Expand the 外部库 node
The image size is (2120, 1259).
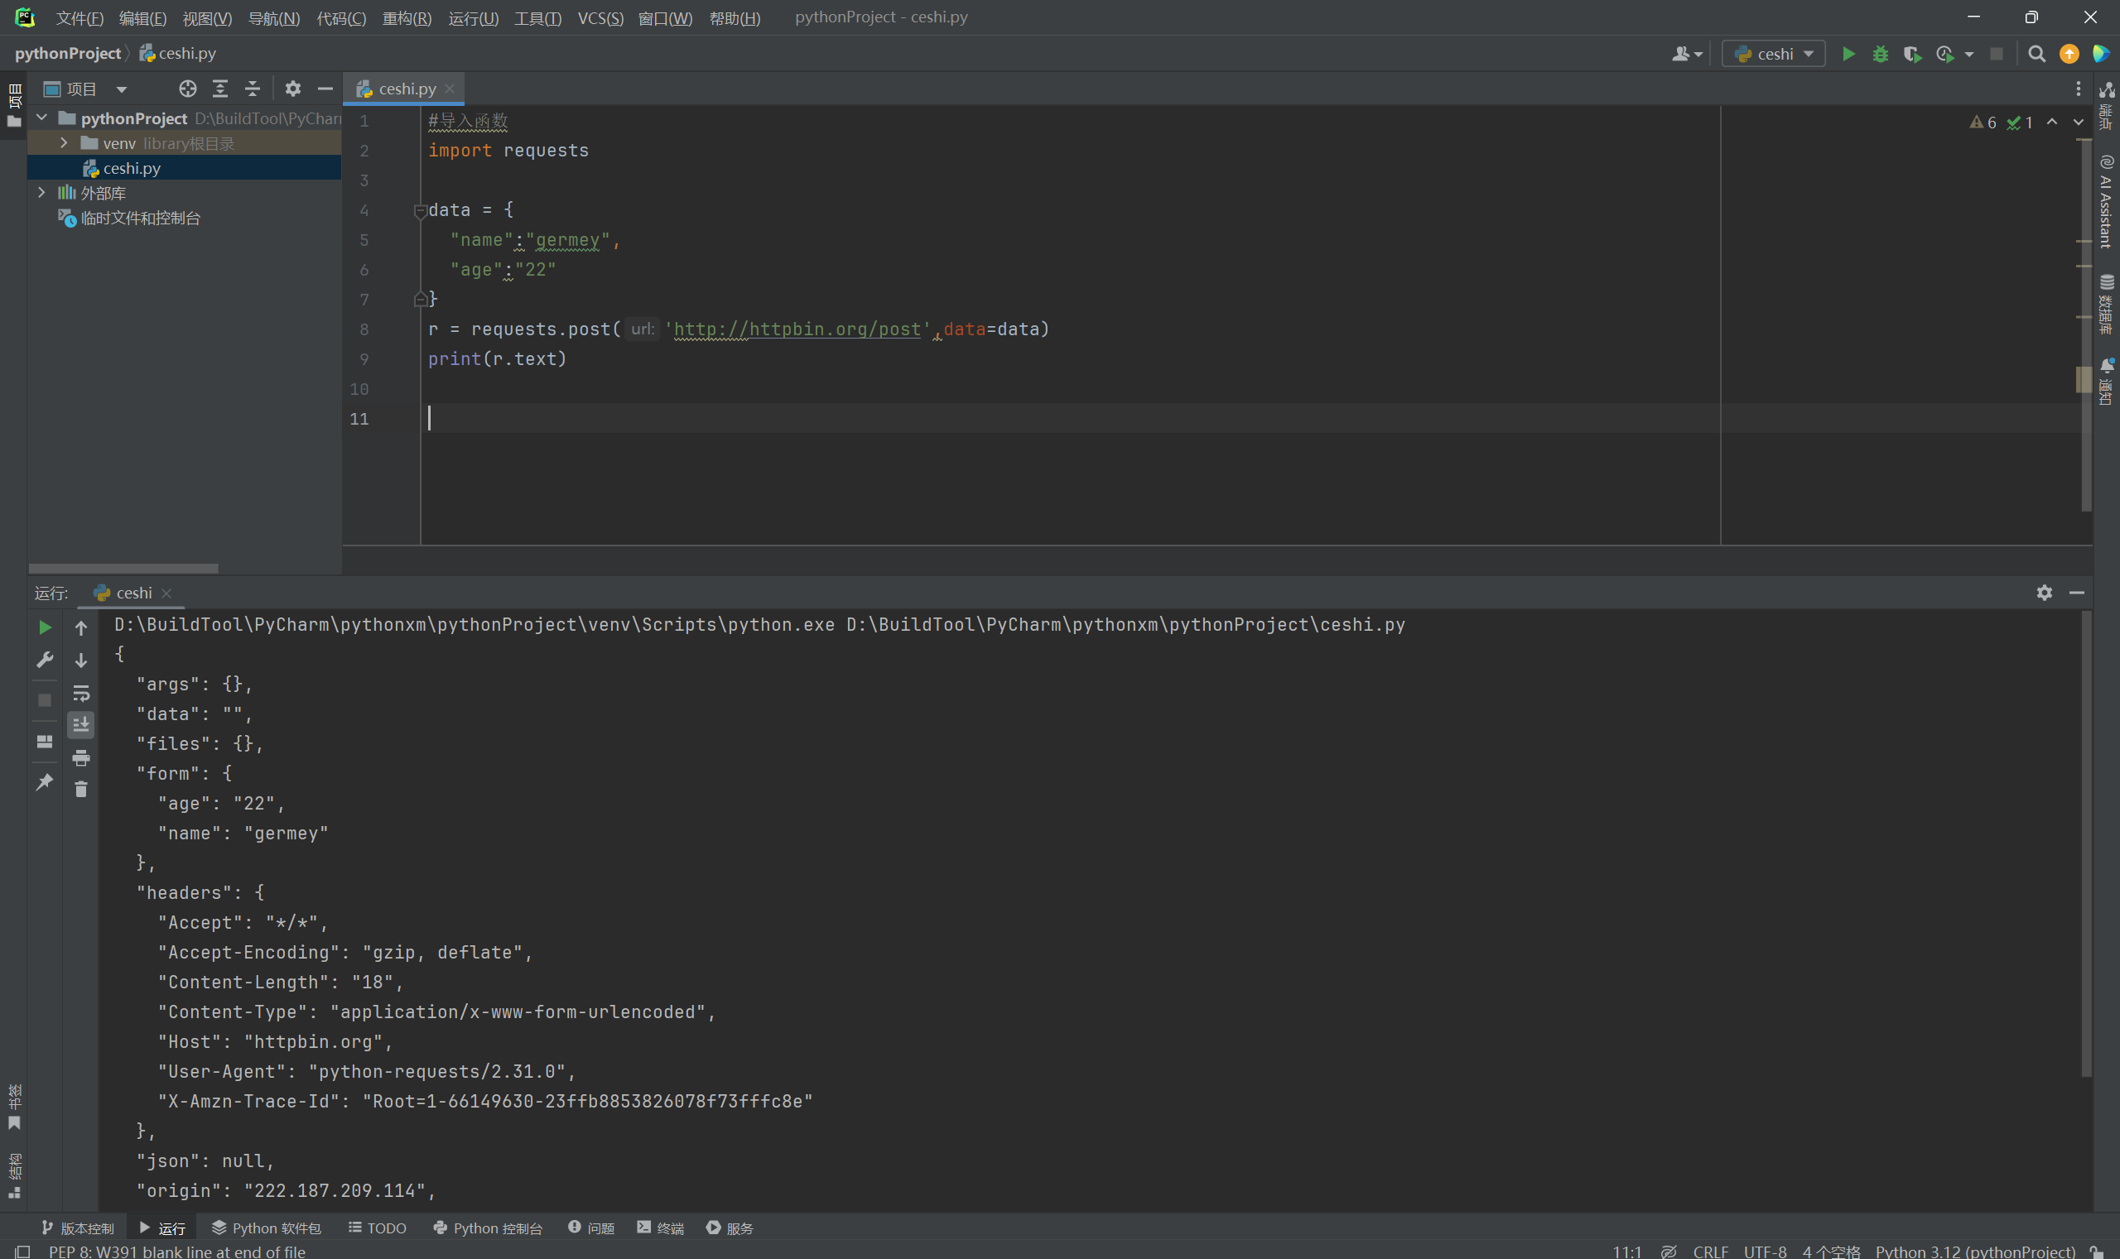coord(41,193)
